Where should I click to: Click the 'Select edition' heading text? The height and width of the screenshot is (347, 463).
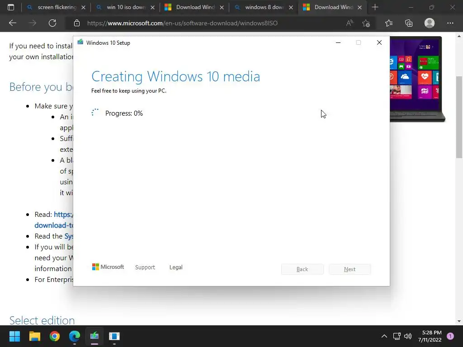[x=42, y=320]
